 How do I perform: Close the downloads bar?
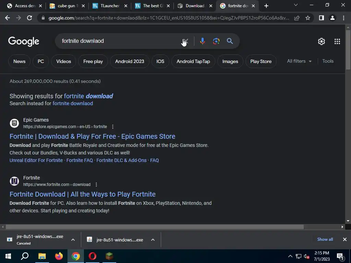[x=345, y=239]
